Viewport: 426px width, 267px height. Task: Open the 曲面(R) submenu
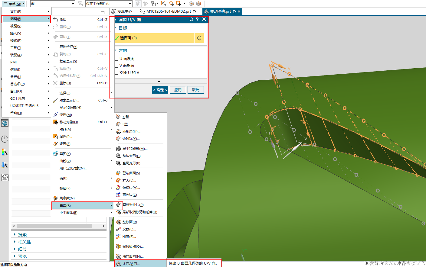click(82, 205)
